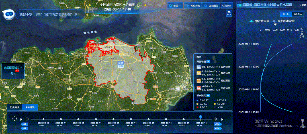Viewport: 307px width, 134px height.
Task: Click the blue warning marker on map
Action: pyautogui.click(x=120, y=64)
